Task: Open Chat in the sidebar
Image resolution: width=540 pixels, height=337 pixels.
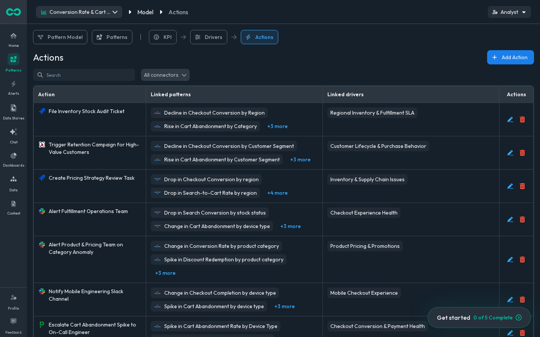Action: click(x=13, y=136)
